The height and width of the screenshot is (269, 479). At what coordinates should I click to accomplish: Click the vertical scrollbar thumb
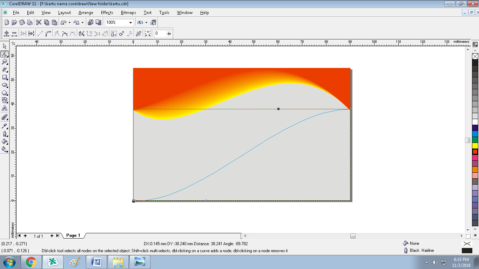click(467, 140)
